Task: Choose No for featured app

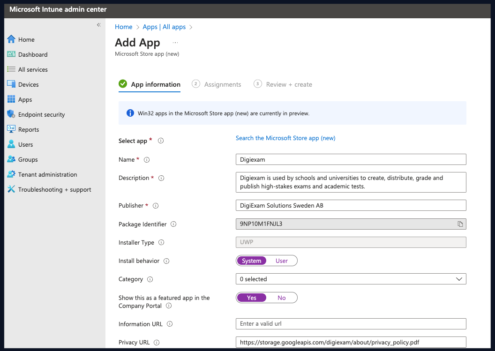Action: point(282,298)
